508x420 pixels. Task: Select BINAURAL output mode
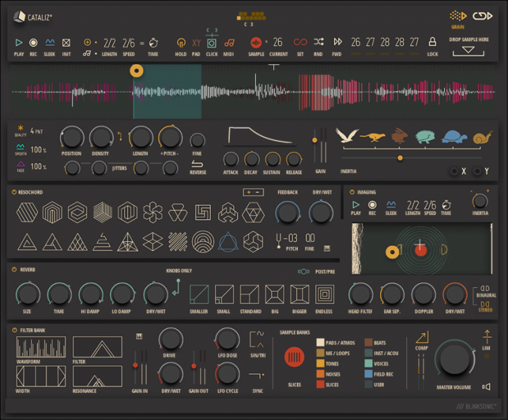(485, 291)
